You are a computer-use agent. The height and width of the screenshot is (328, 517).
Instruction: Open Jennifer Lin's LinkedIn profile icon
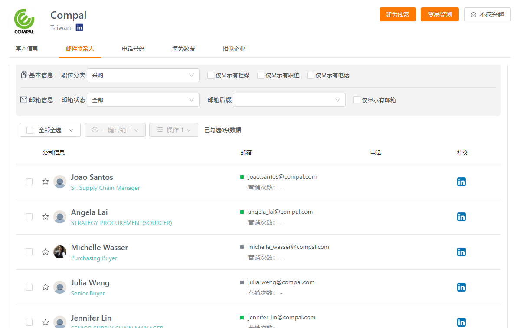(461, 322)
